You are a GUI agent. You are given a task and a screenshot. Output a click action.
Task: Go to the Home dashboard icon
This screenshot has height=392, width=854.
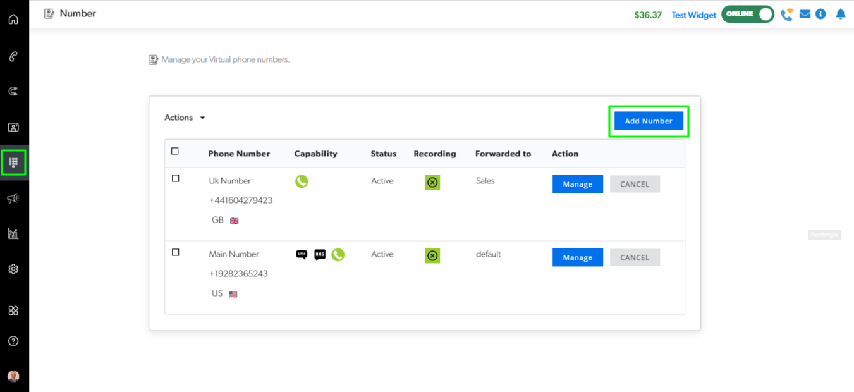click(13, 19)
